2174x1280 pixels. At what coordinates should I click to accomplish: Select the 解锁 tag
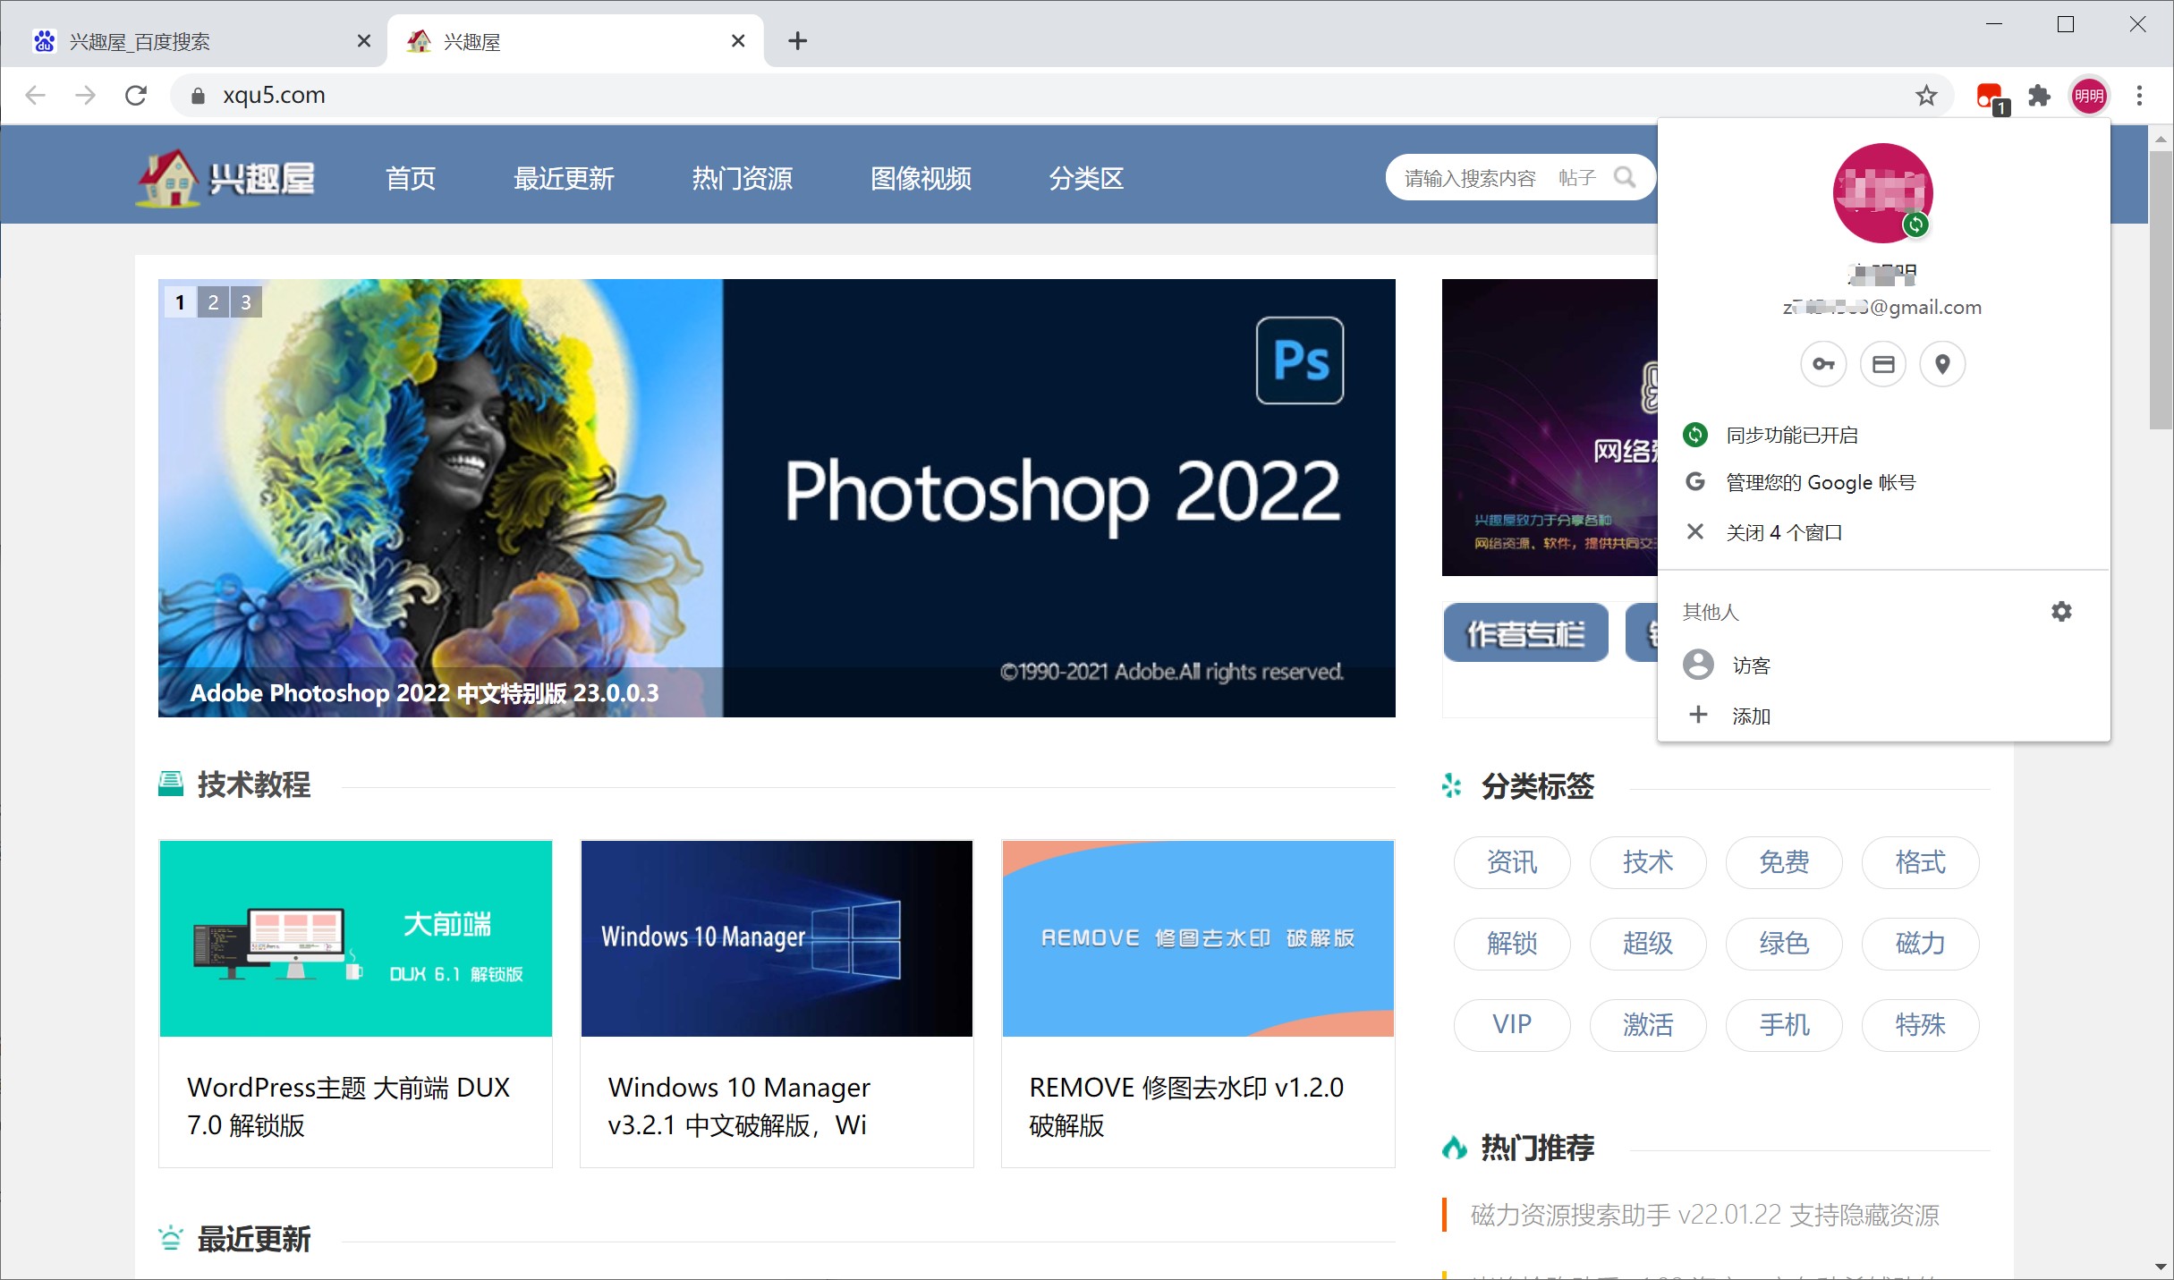(x=1512, y=944)
